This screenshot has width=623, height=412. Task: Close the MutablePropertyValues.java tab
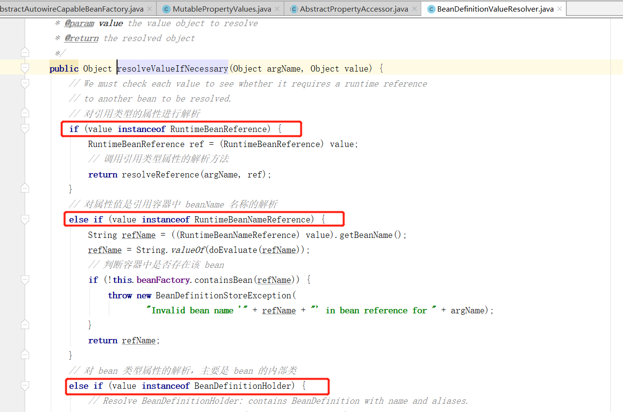(276, 9)
